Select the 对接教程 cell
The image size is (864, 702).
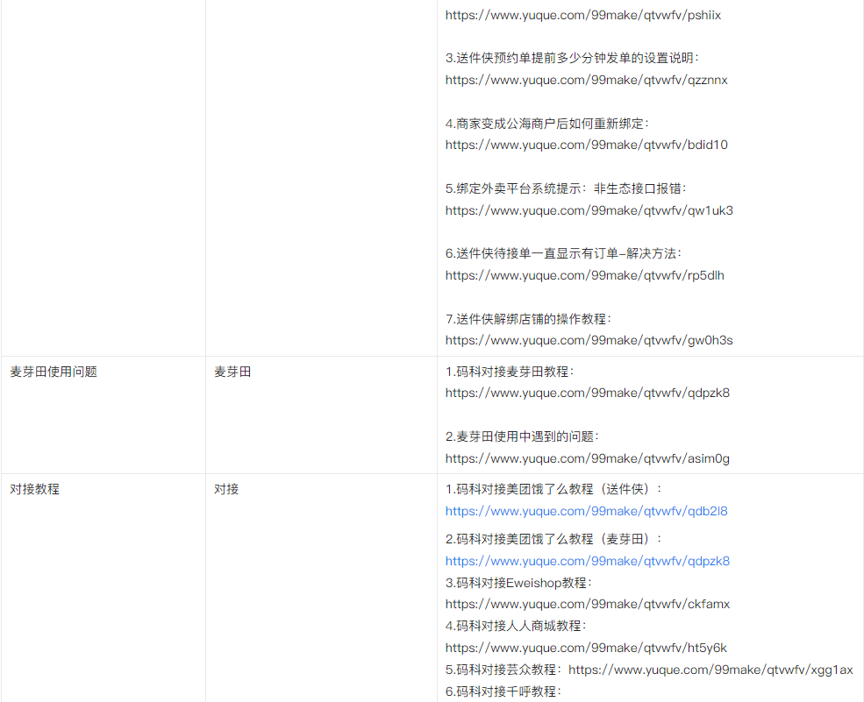point(103,588)
